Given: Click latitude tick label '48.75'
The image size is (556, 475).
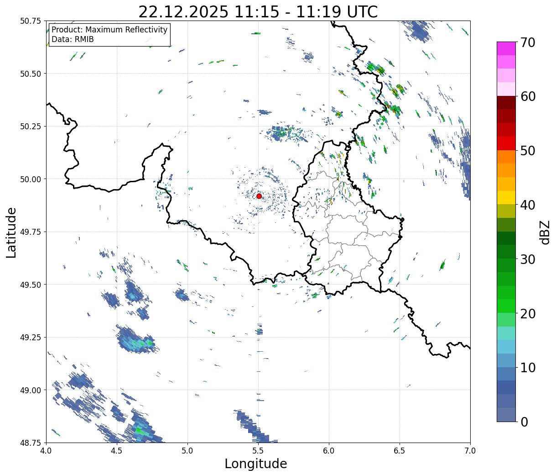Looking at the screenshot, I should [30, 443].
